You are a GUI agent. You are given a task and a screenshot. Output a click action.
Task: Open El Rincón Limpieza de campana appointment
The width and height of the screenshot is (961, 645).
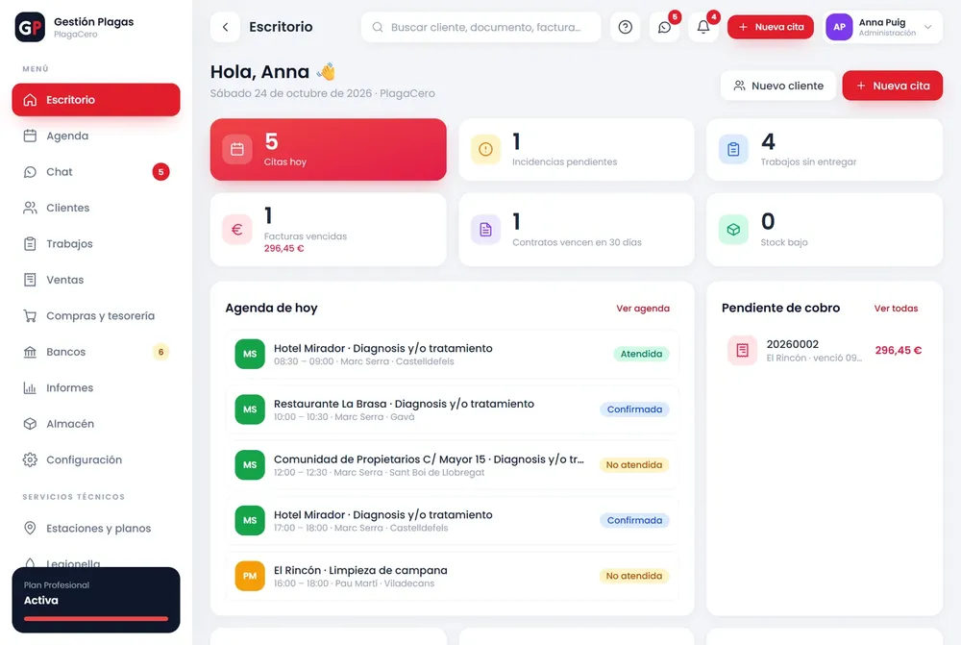(x=453, y=576)
